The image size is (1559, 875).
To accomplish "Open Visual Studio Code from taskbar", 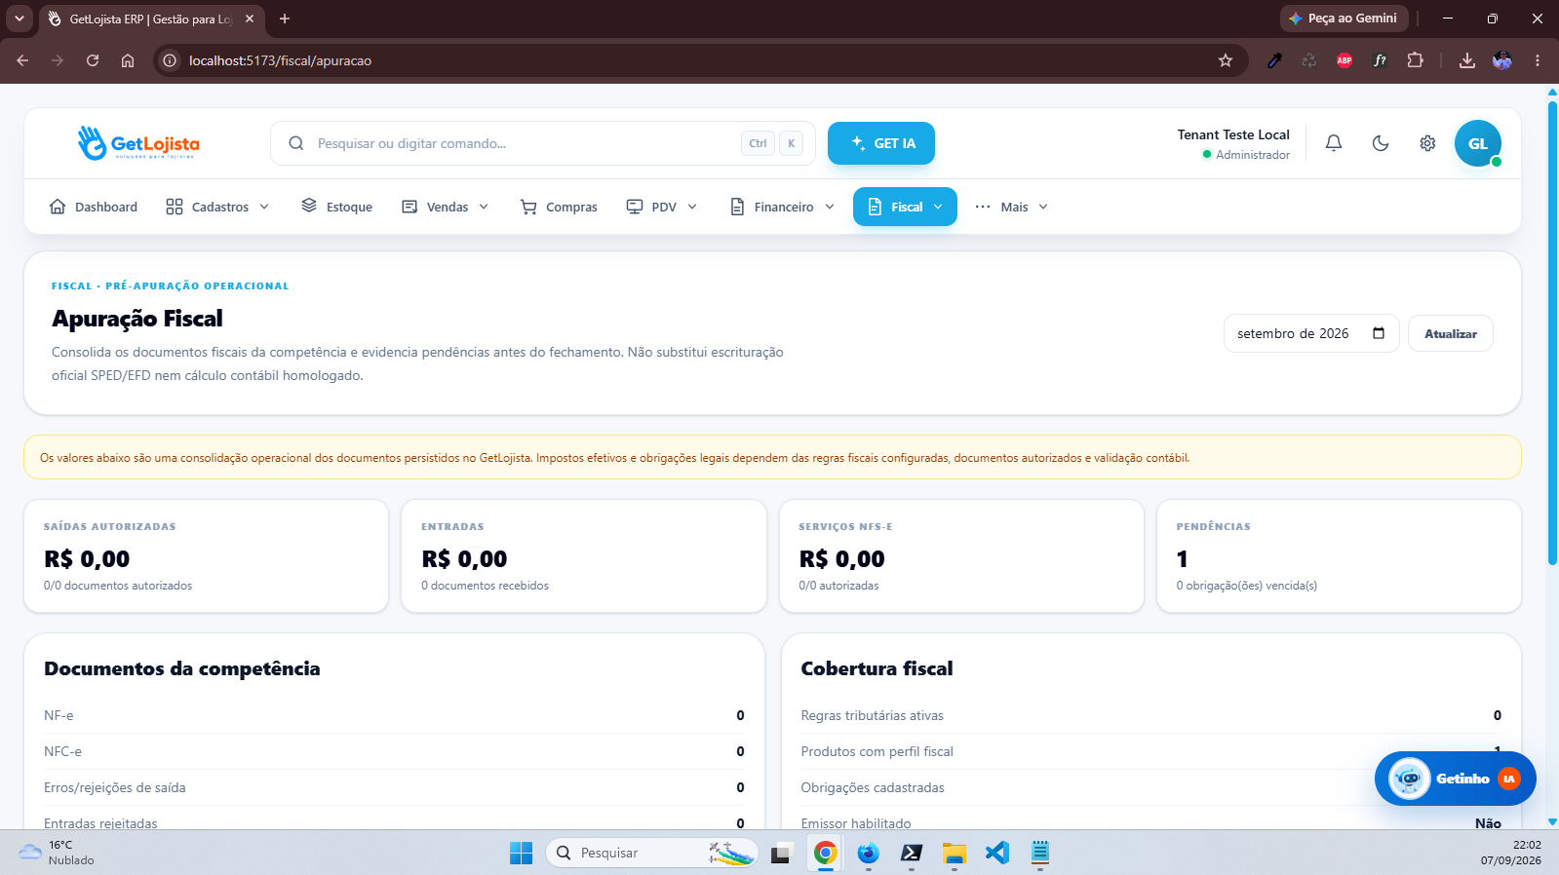I will (996, 853).
